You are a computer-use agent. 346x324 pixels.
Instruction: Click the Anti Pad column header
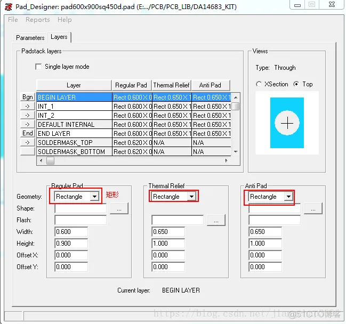pos(210,85)
